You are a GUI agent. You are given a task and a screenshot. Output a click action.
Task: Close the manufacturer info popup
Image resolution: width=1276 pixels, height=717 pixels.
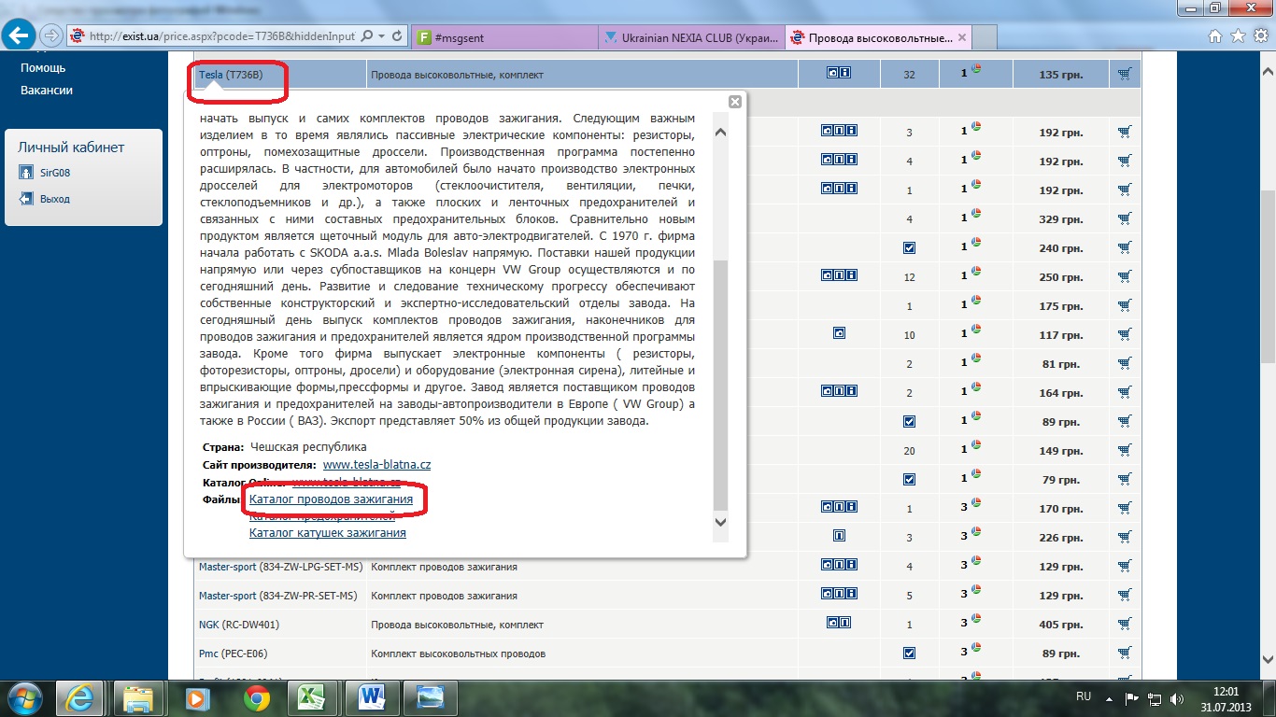(735, 102)
